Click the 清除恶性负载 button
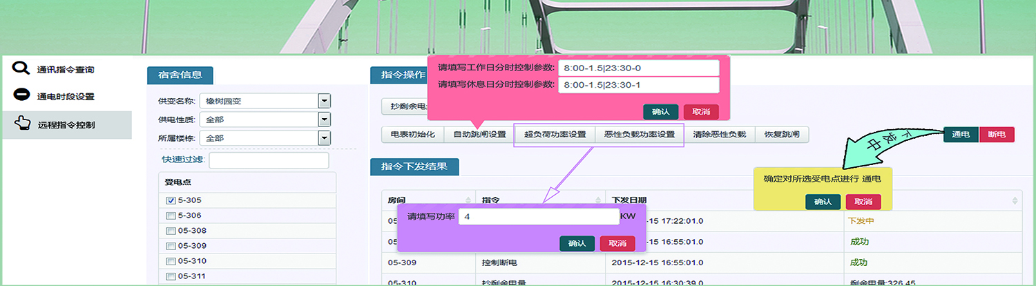This screenshot has width=1036, height=286. 720,135
